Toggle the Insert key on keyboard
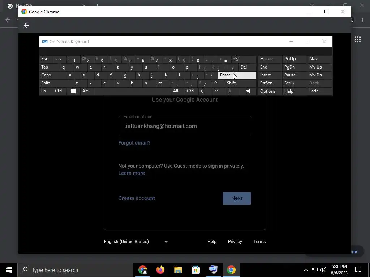The image size is (370, 277). [270, 75]
